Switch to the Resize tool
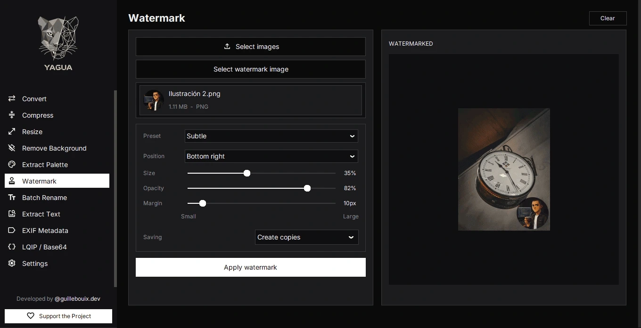Viewport: 641px width, 328px height. coord(57,132)
